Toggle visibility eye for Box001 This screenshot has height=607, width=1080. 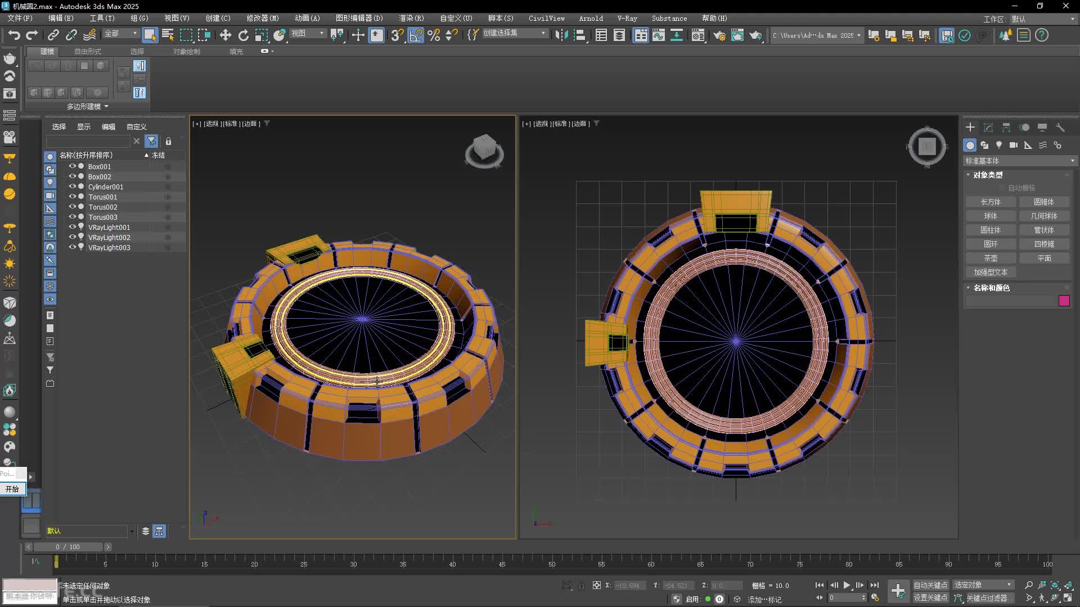click(x=72, y=166)
